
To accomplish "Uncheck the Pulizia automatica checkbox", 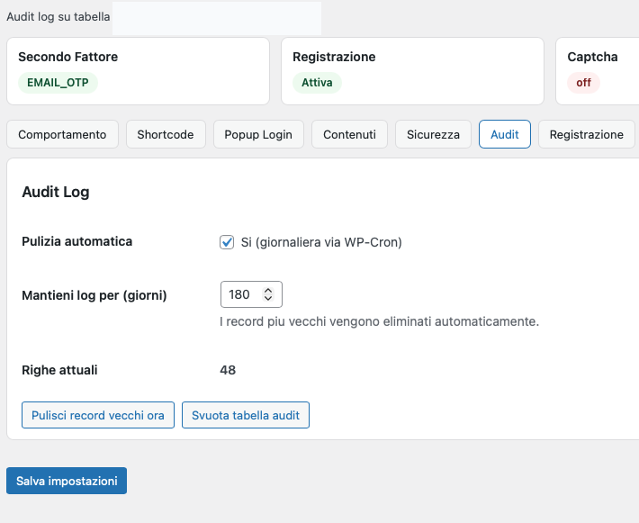I will point(227,242).
